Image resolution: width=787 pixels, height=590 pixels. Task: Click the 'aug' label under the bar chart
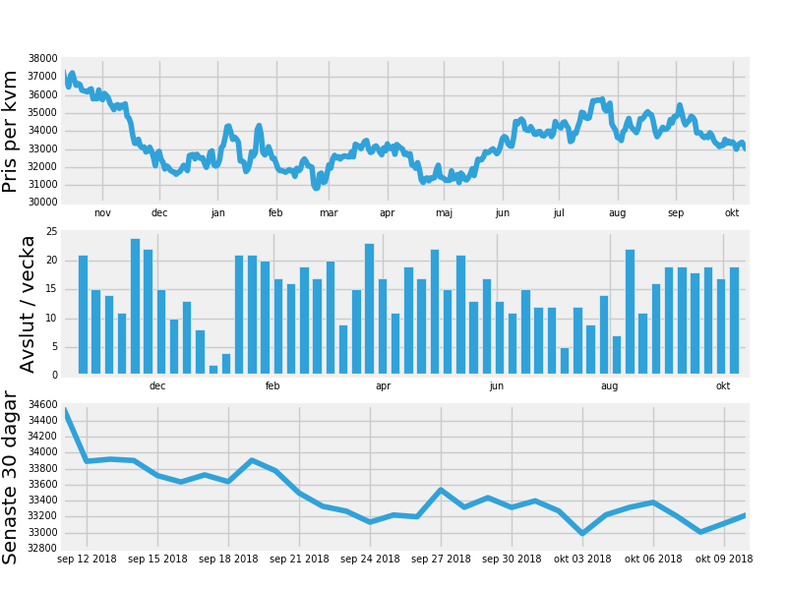pos(610,386)
